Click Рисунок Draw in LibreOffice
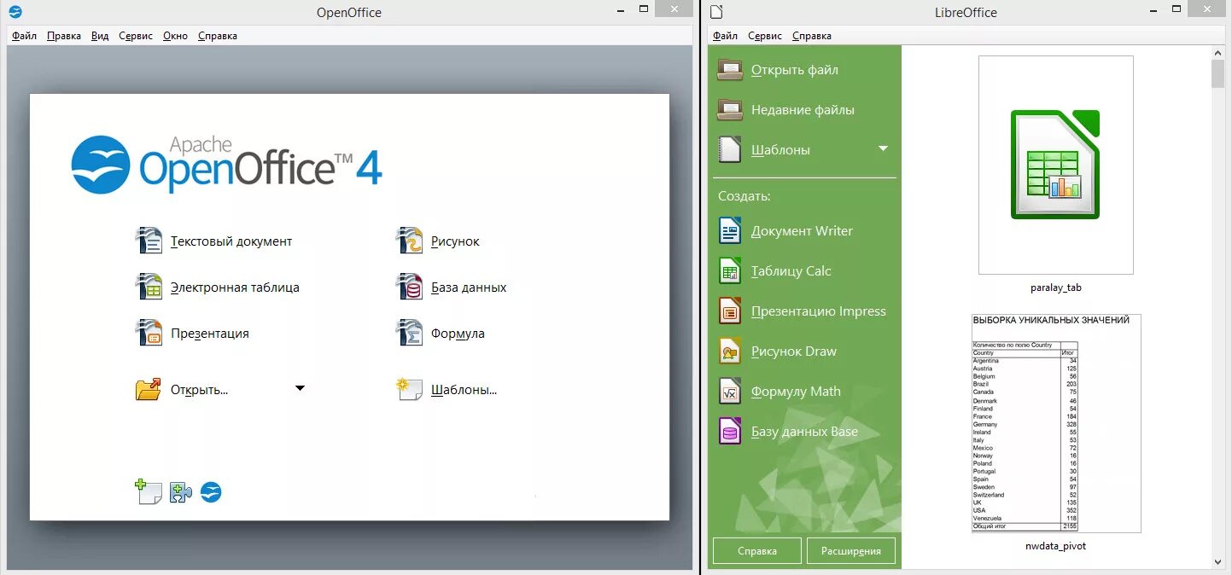 coord(794,351)
